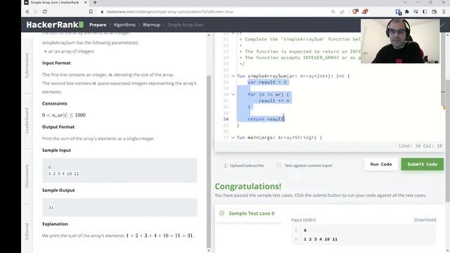The image size is (450, 253).
Task: Open the Algorithms breadcrumb
Action: click(x=124, y=25)
